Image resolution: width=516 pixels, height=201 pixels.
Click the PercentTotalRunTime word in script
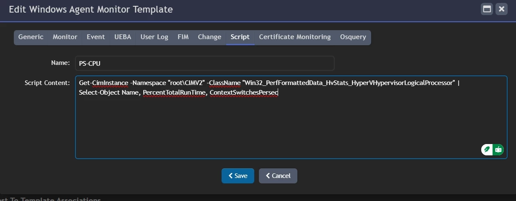click(174, 92)
